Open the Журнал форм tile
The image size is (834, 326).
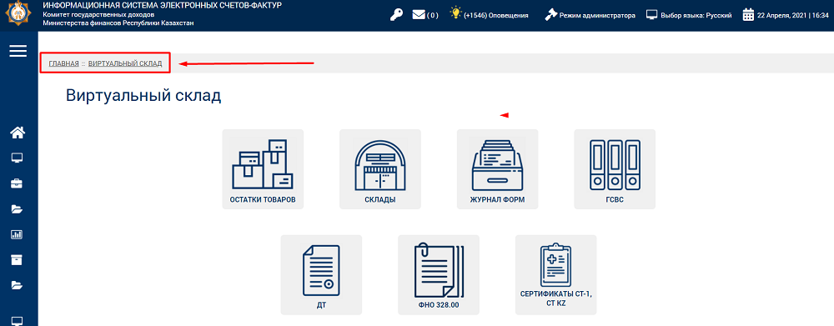click(498, 169)
